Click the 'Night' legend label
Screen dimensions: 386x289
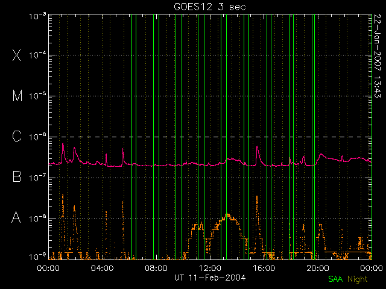pyautogui.click(x=358, y=279)
